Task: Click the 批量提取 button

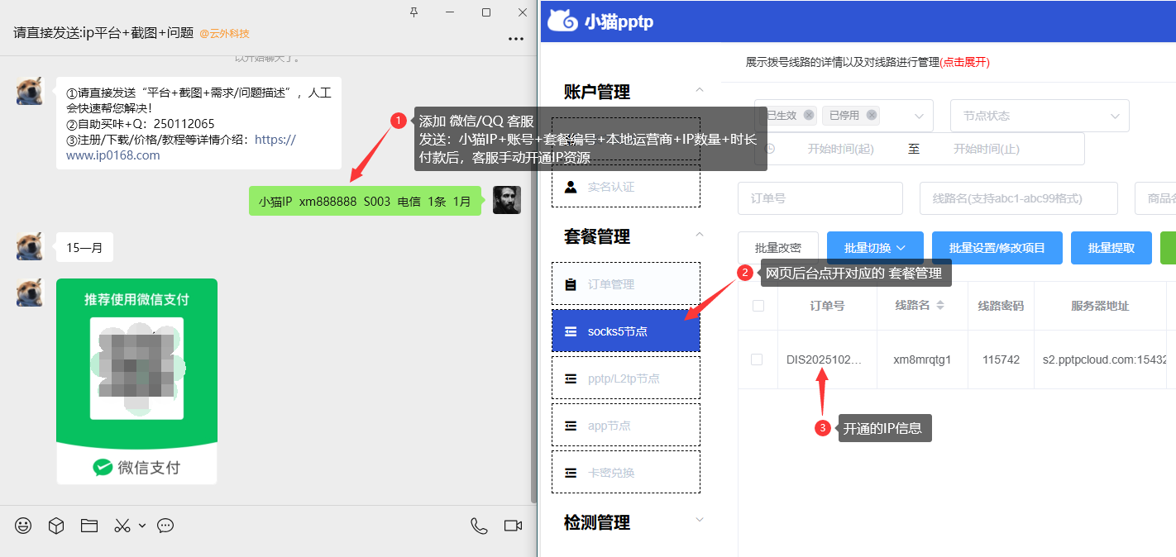Action: point(1111,248)
